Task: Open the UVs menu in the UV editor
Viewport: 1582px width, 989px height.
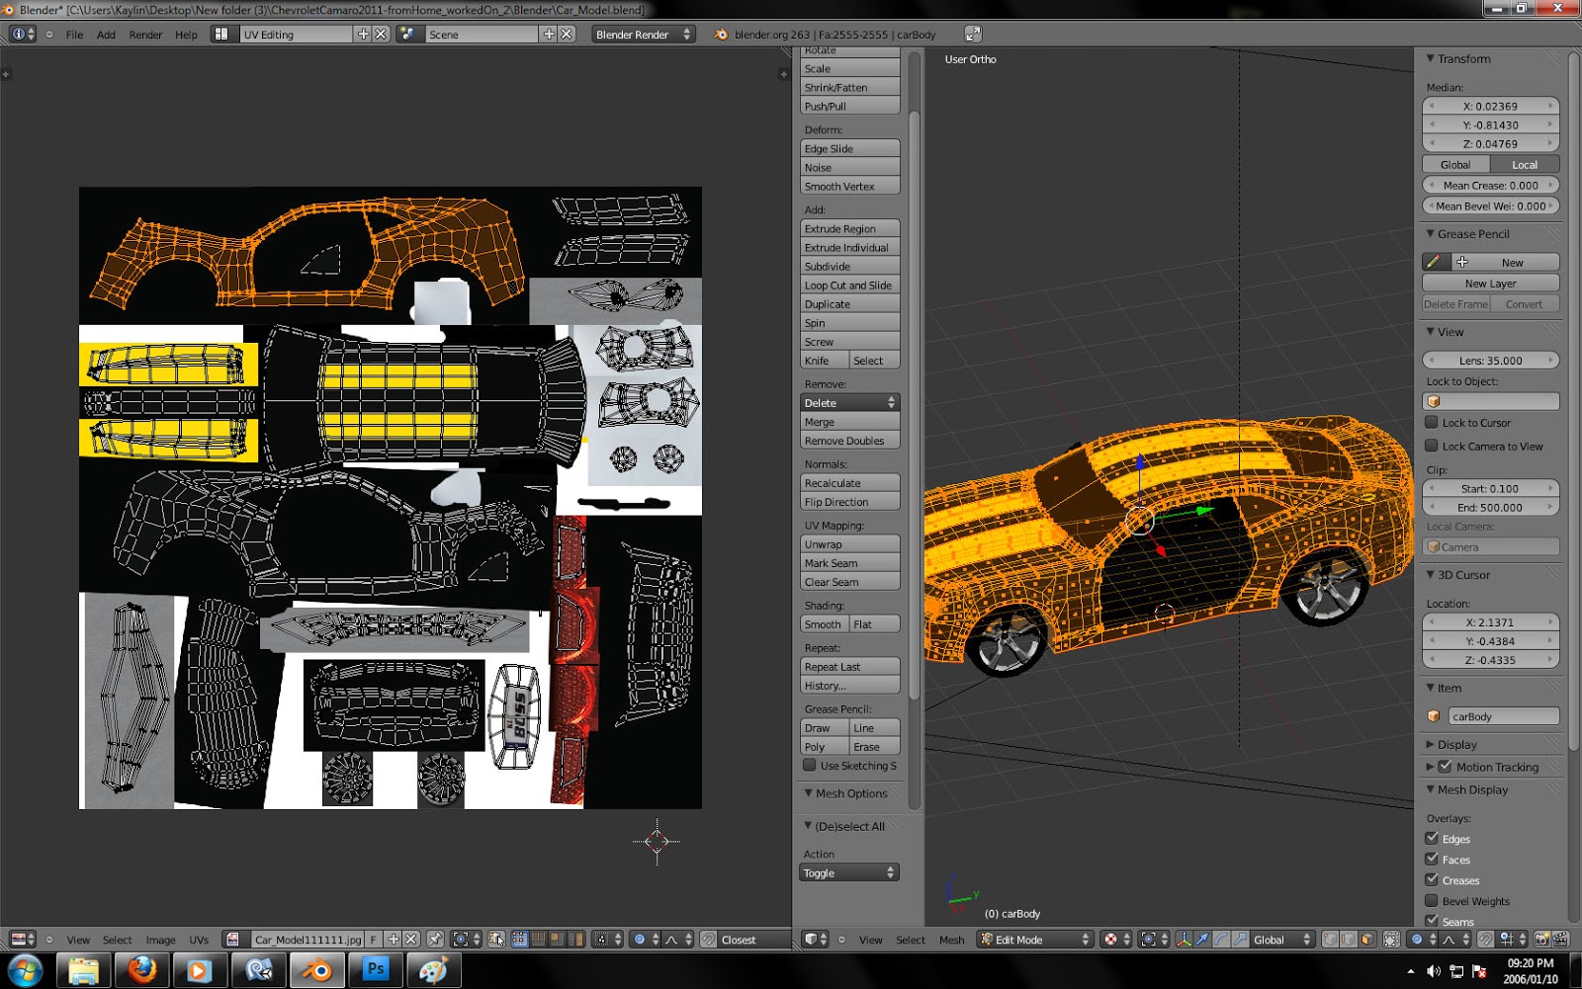Action: point(199,940)
